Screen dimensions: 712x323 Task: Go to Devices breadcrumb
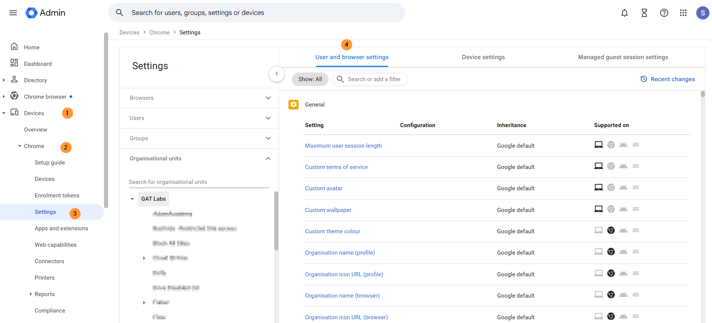(129, 33)
